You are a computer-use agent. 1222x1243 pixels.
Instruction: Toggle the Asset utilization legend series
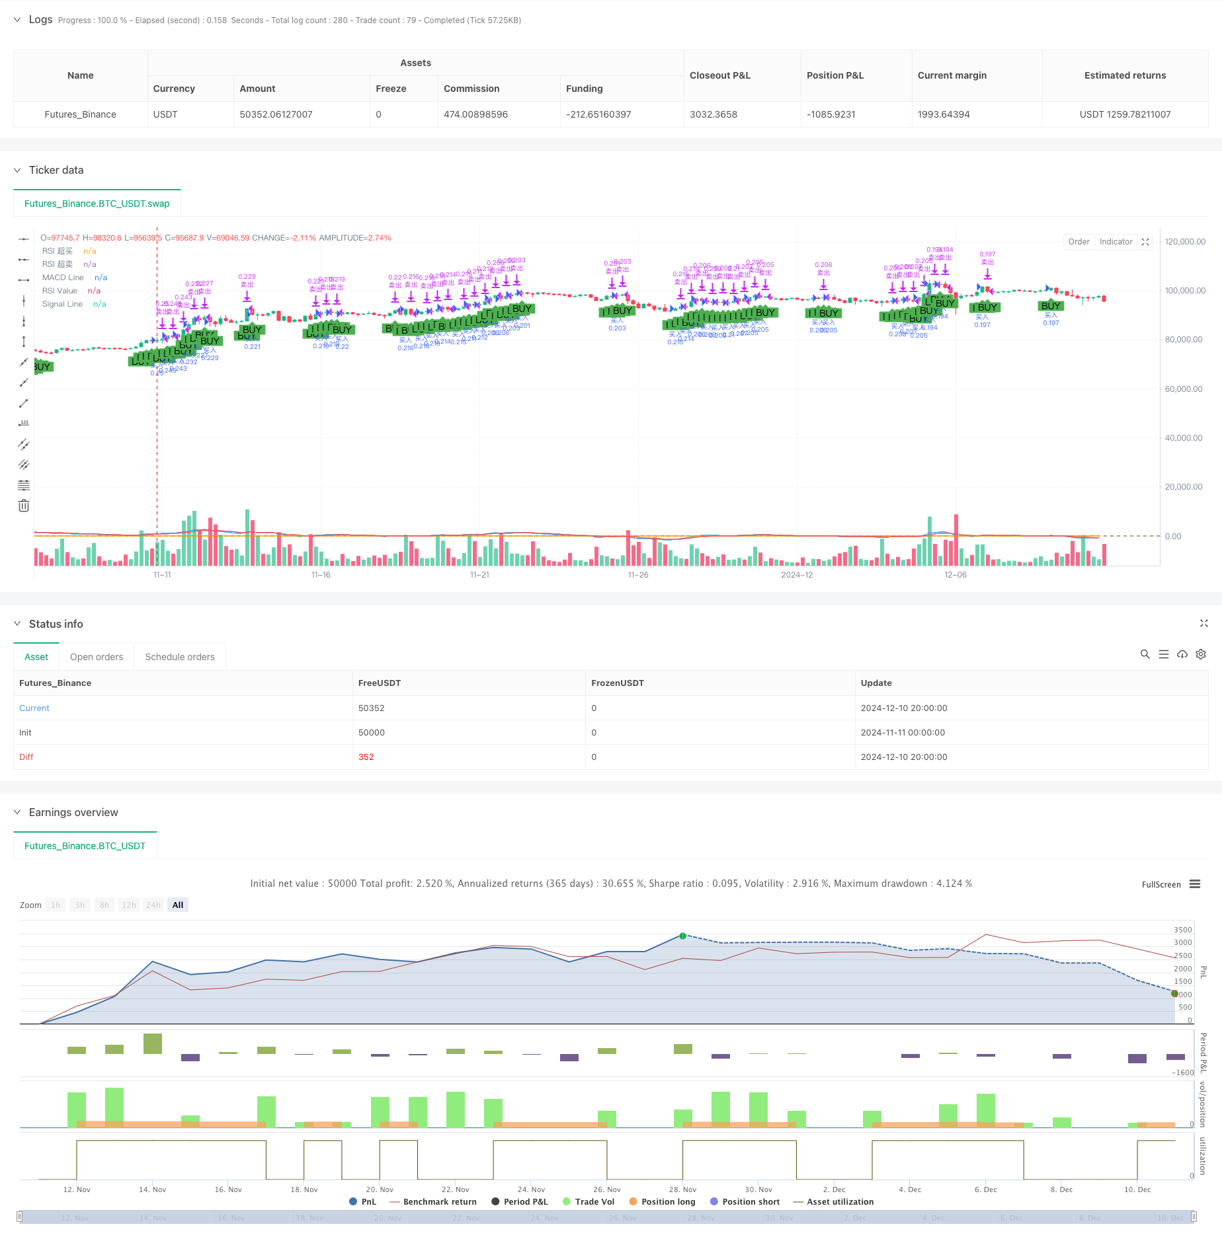(833, 1202)
